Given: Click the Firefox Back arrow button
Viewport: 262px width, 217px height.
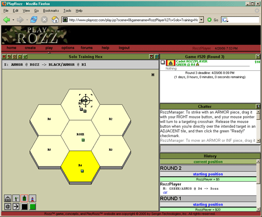Looking at the screenshot, I should 7,20.
